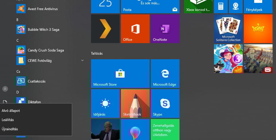Open the Csatlakozás app icon
This screenshot has height=140, width=276.
click(21, 81)
